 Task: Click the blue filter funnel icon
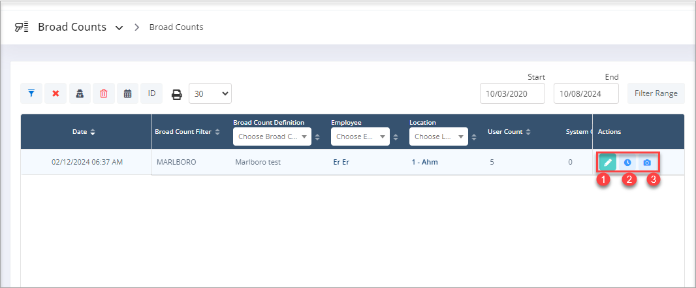pos(31,93)
